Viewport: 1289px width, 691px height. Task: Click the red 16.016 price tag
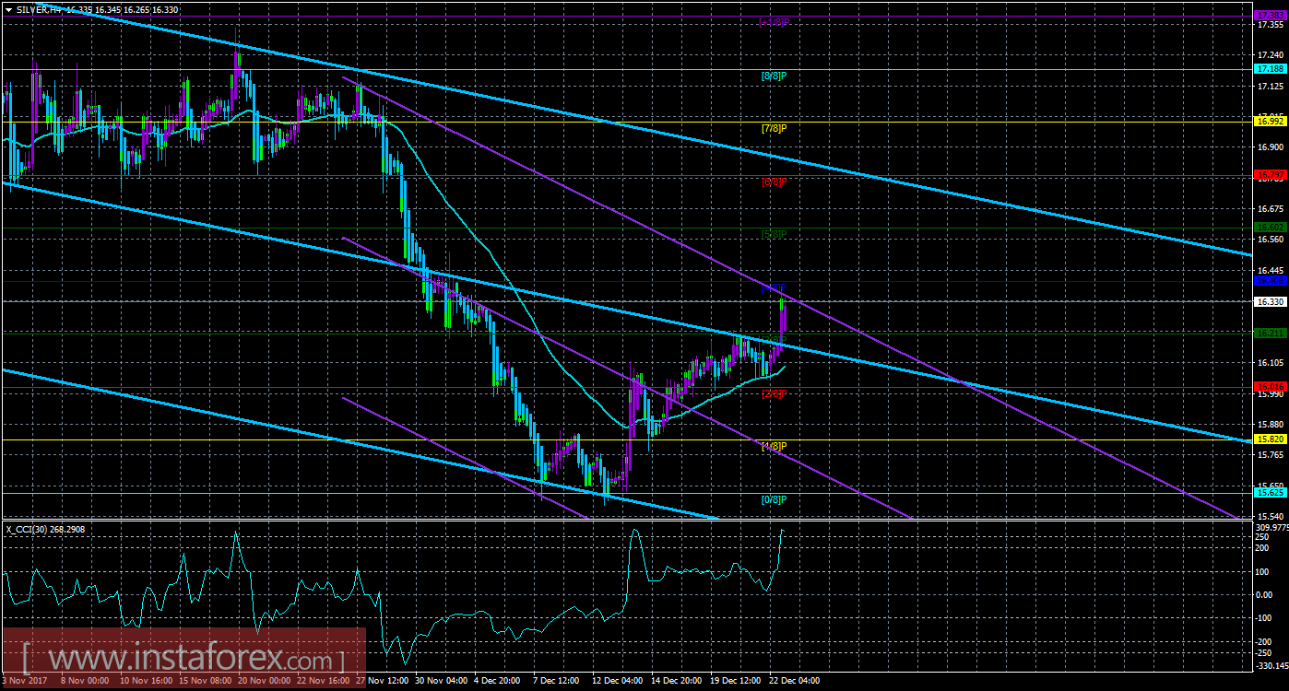[x=1270, y=387]
